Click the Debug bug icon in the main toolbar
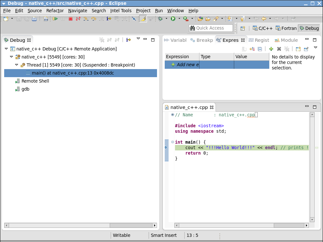The image size is (323, 242). click(x=160, y=19)
